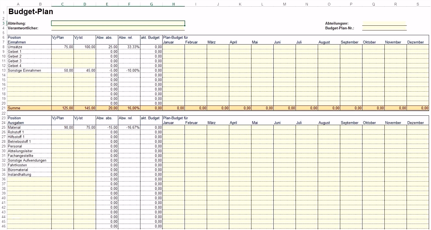Select row header 21
Screen dimensions: 431x230
point(3,108)
